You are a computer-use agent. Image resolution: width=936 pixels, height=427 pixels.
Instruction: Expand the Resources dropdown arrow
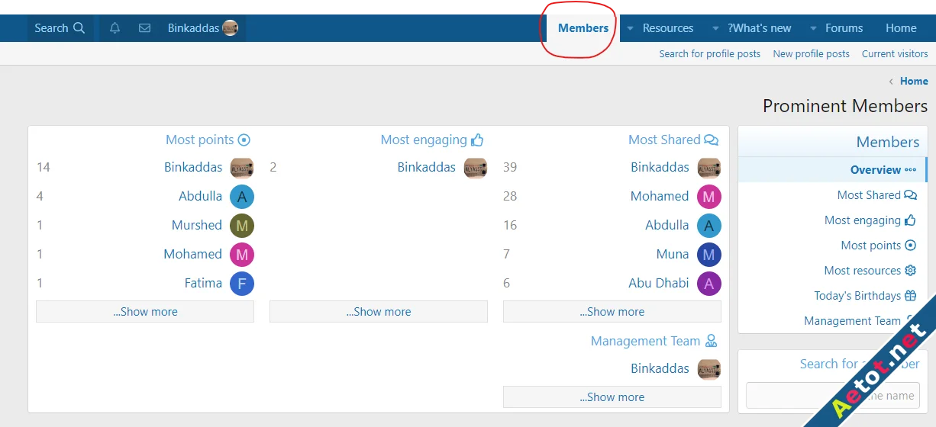point(630,29)
